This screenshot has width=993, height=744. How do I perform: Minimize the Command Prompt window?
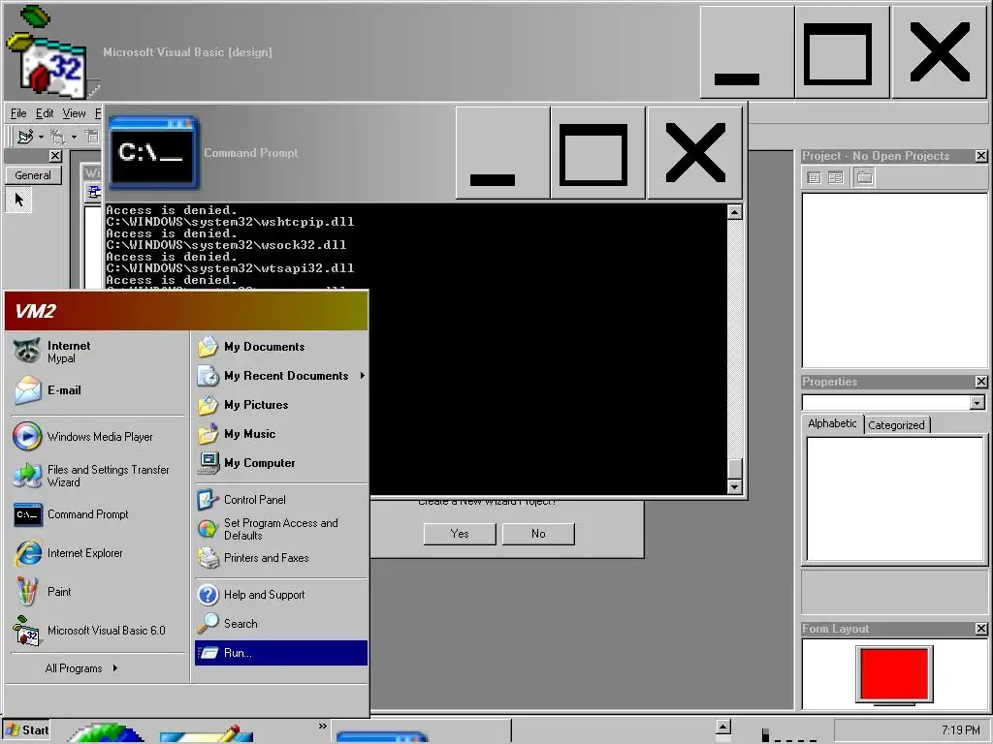coord(502,152)
